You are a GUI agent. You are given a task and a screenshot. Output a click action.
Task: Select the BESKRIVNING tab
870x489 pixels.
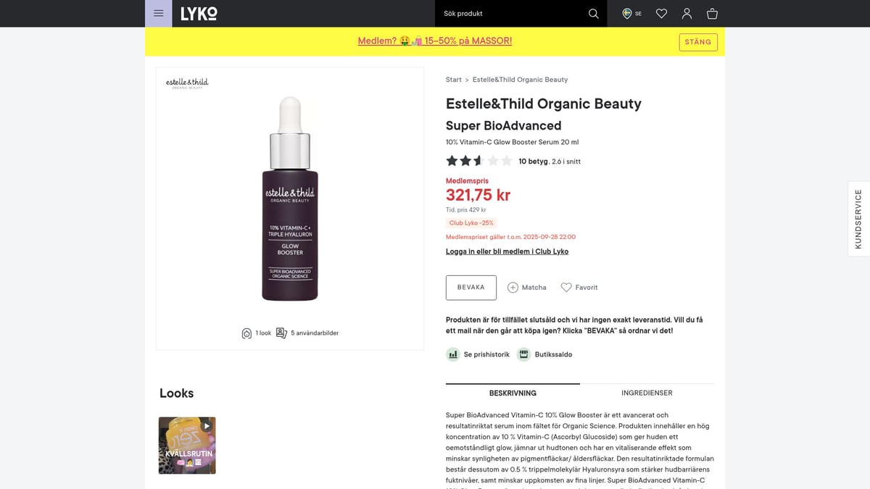click(x=513, y=393)
